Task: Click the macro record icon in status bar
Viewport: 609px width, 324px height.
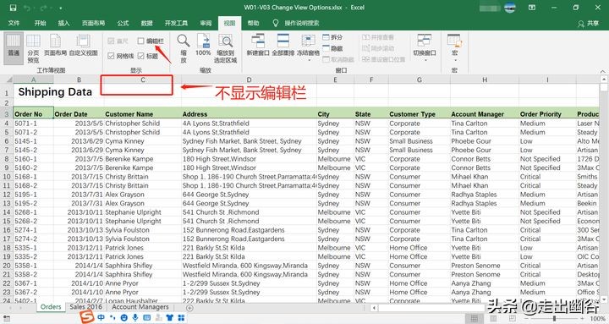Action: pyautogui.click(x=7, y=319)
